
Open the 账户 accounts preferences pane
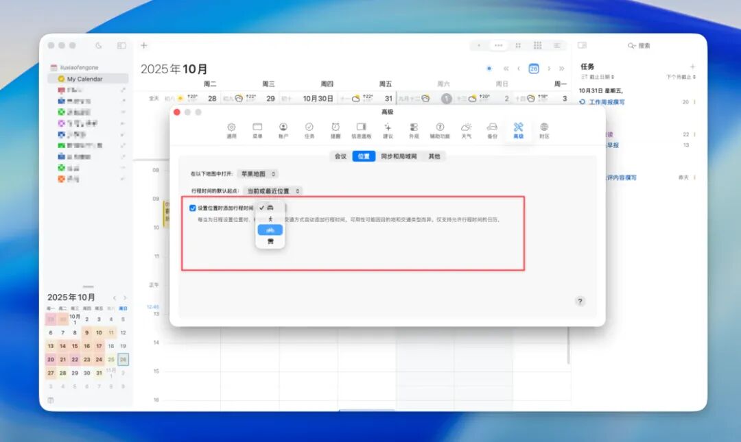(283, 130)
